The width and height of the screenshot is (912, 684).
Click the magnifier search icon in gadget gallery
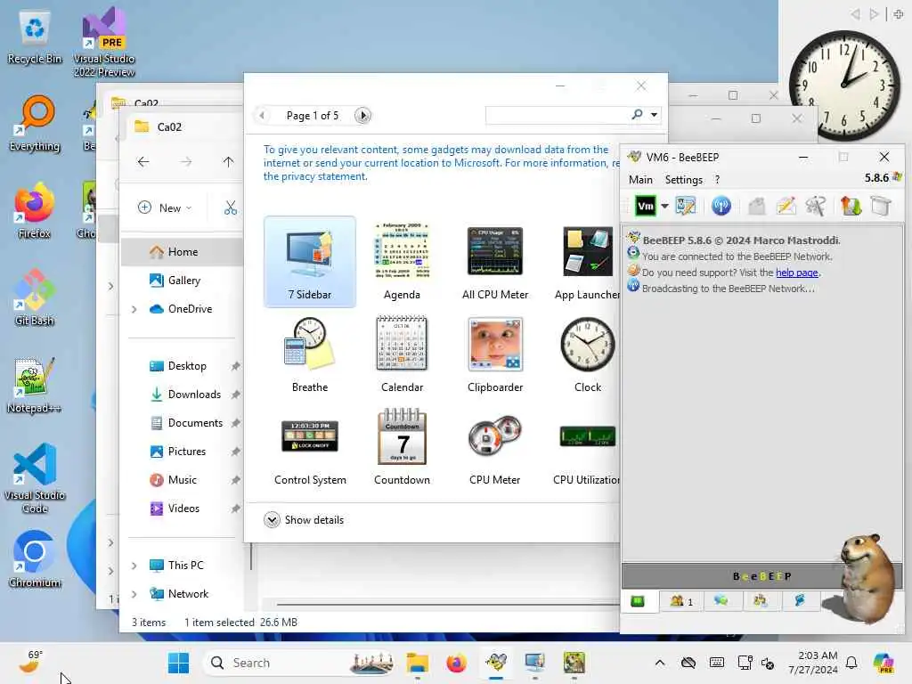(x=638, y=115)
